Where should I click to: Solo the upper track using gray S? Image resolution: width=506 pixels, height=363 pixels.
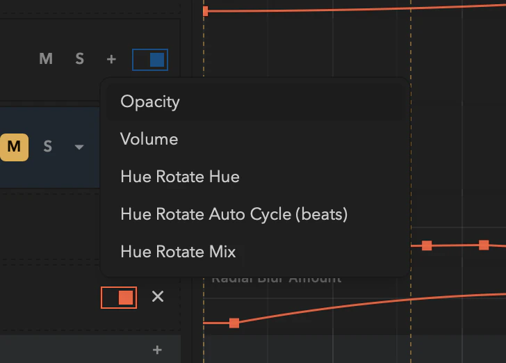point(80,59)
